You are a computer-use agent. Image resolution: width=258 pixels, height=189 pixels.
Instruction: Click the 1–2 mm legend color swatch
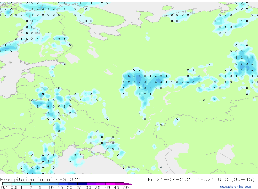(26, 184)
